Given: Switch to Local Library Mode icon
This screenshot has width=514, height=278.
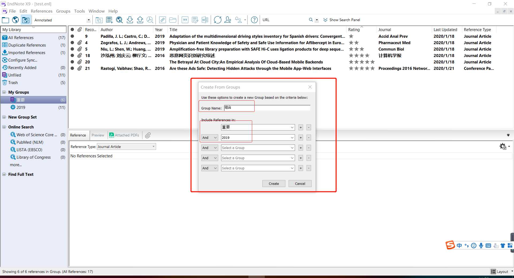Looking at the screenshot, I should click(5, 20).
